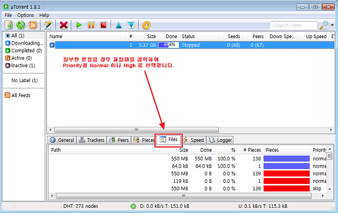Click the download speed status bar entry
Screen dimensions: 338x213
(x=165, y=206)
